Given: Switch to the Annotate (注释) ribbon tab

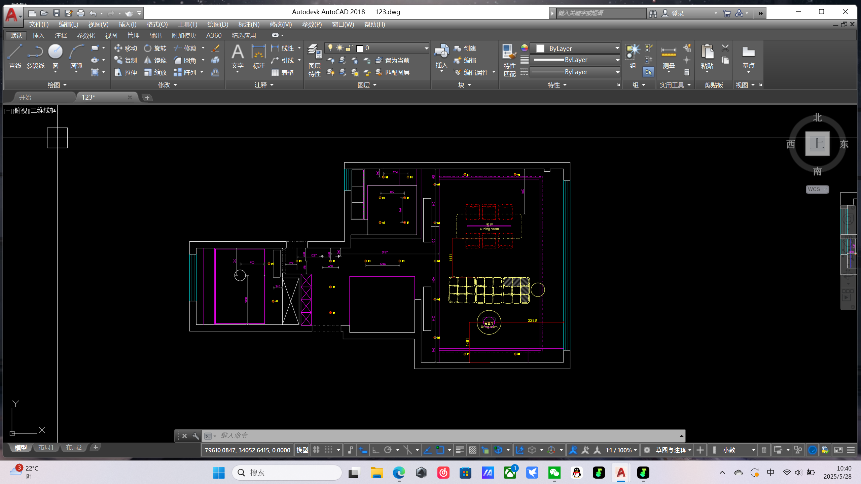Looking at the screenshot, I should point(61,35).
